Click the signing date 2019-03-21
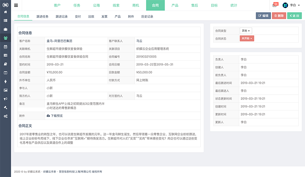This screenshot has height=177, width=305. click(x=55, y=64)
